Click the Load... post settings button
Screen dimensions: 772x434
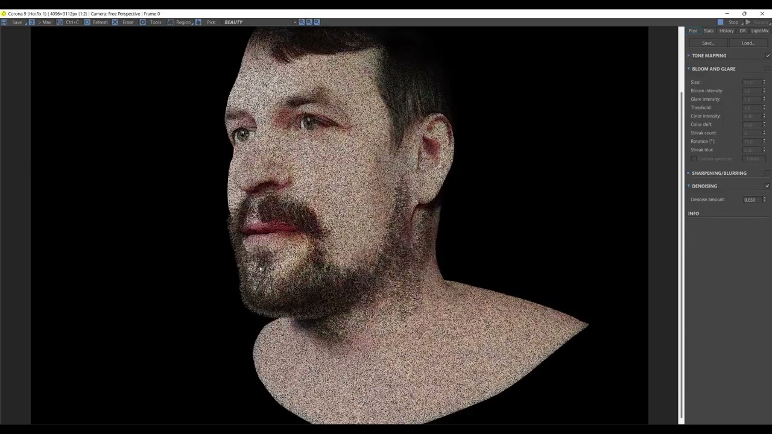click(748, 43)
